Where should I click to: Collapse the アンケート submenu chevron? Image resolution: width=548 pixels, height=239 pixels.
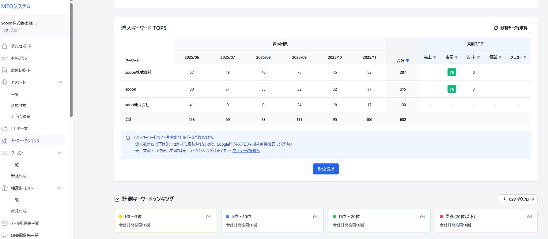[x=60, y=82]
